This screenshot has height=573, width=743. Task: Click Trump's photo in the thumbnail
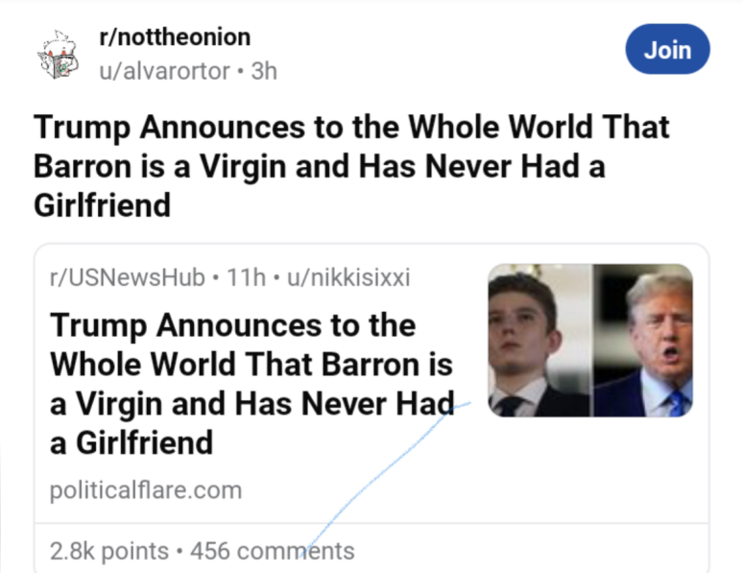click(643, 340)
